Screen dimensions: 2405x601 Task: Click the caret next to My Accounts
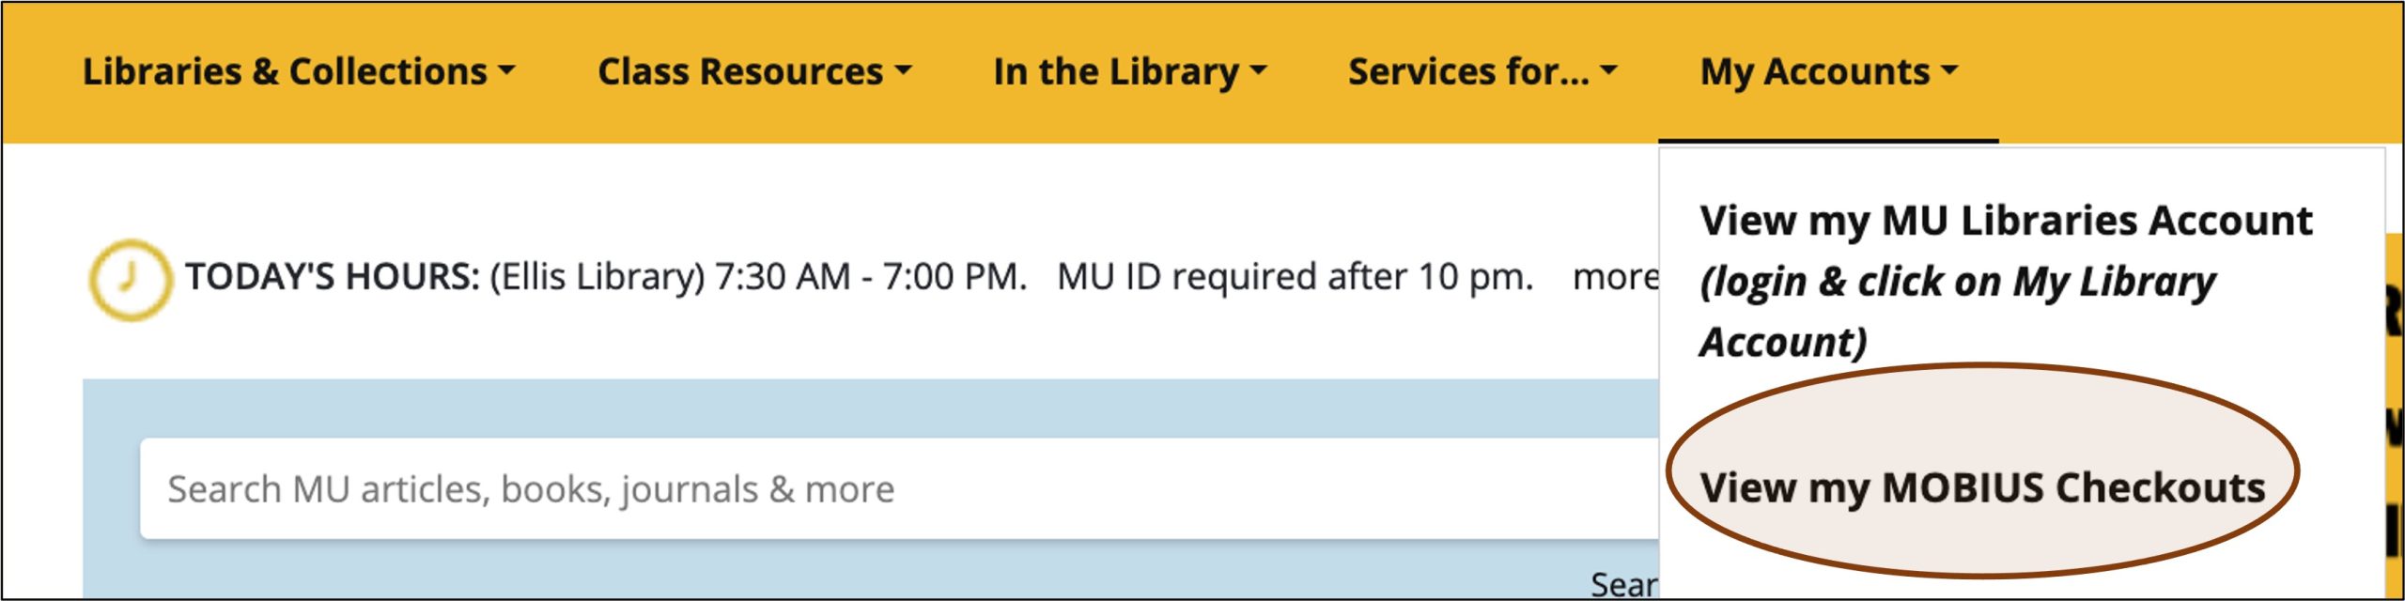1949,71
